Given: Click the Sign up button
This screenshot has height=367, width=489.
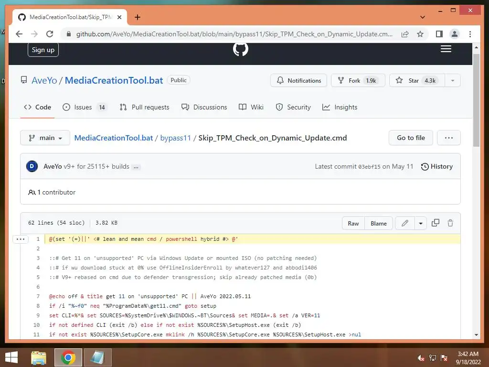Looking at the screenshot, I should click(43, 50).
